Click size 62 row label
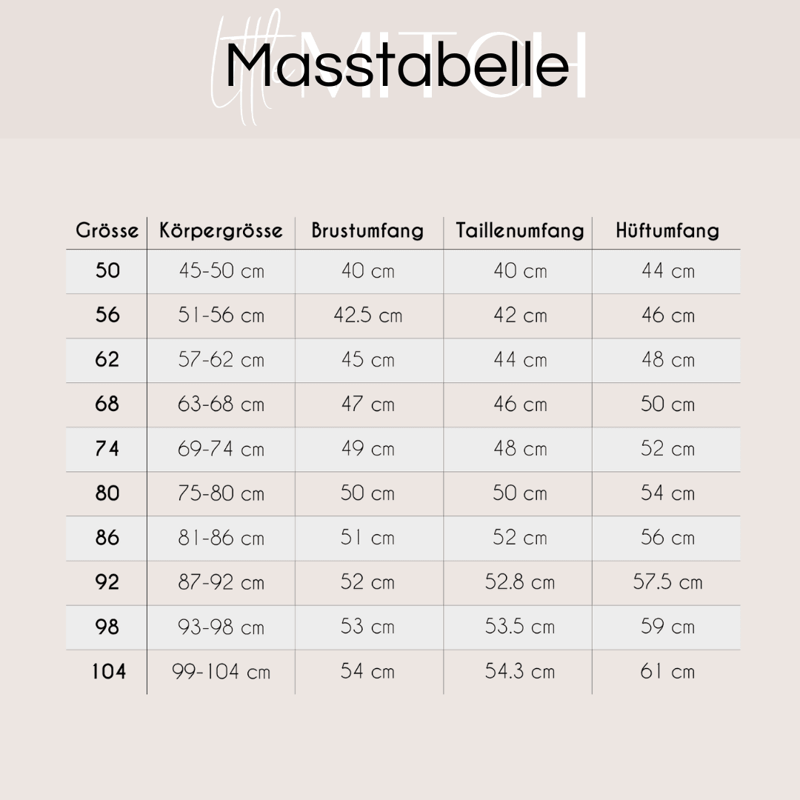 click(107, 360)
